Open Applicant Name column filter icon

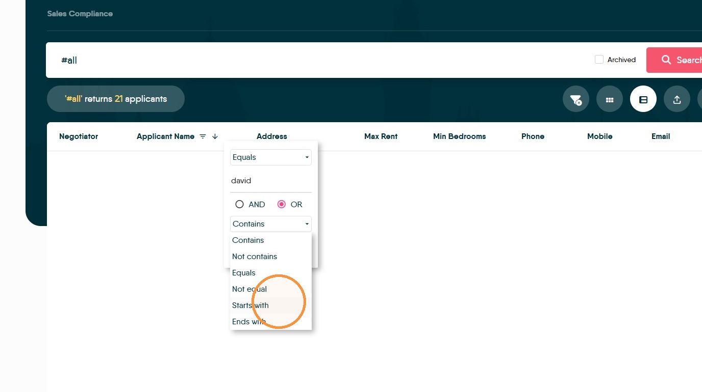(203, 136)
